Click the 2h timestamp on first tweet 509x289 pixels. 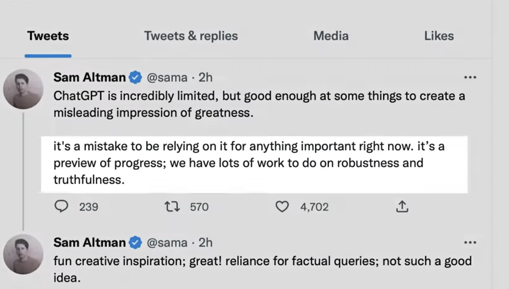(x=206, y=78)
